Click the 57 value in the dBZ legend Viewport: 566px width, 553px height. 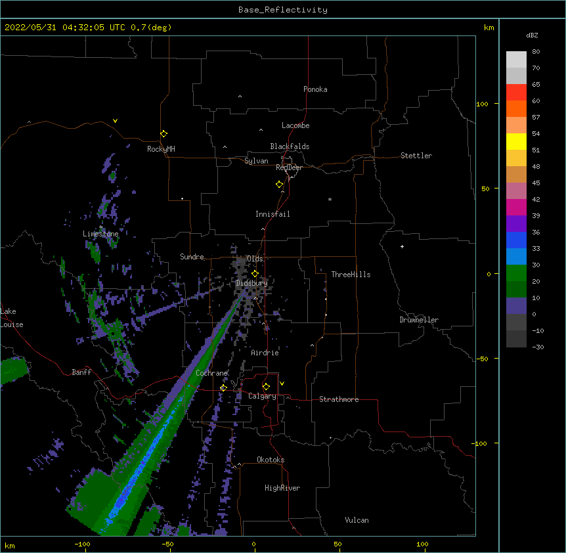point(536,118)
